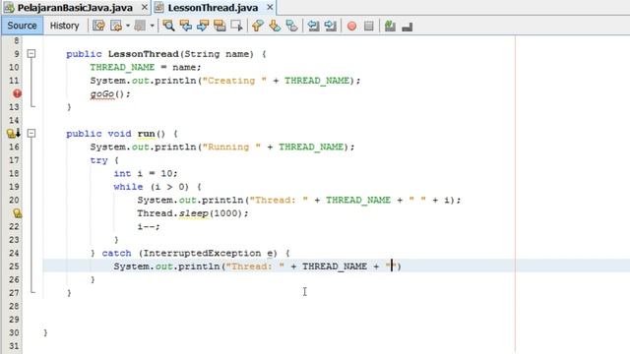Click the 'Running ' string literal
Viewport: 630px width, 354px height.
pyautogui.click(x=231, y=147)
